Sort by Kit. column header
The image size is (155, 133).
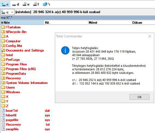coord(66,23)
